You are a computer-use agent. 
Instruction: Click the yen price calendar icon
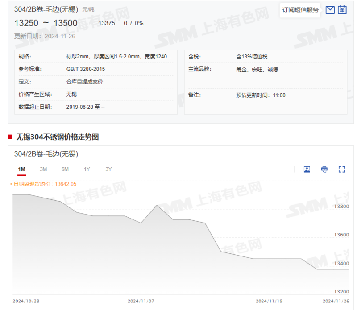[x=342, y=10]
